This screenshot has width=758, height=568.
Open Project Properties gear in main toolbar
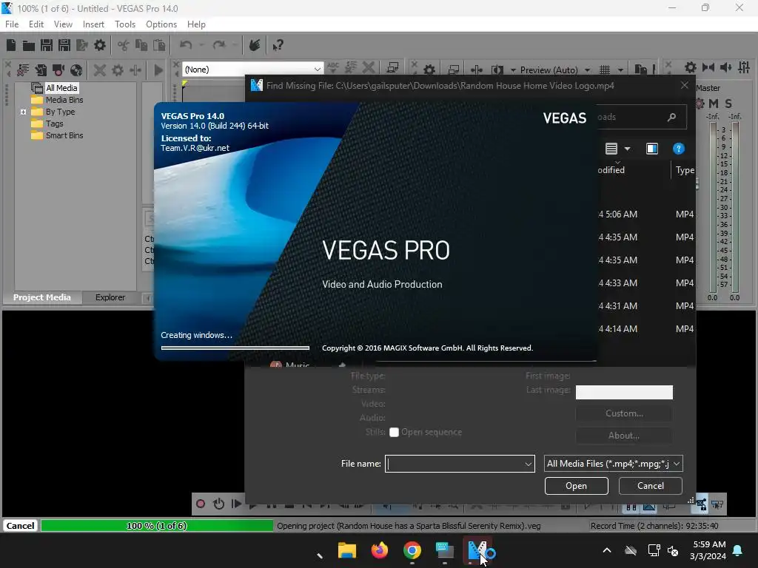[x=100, y=45]
